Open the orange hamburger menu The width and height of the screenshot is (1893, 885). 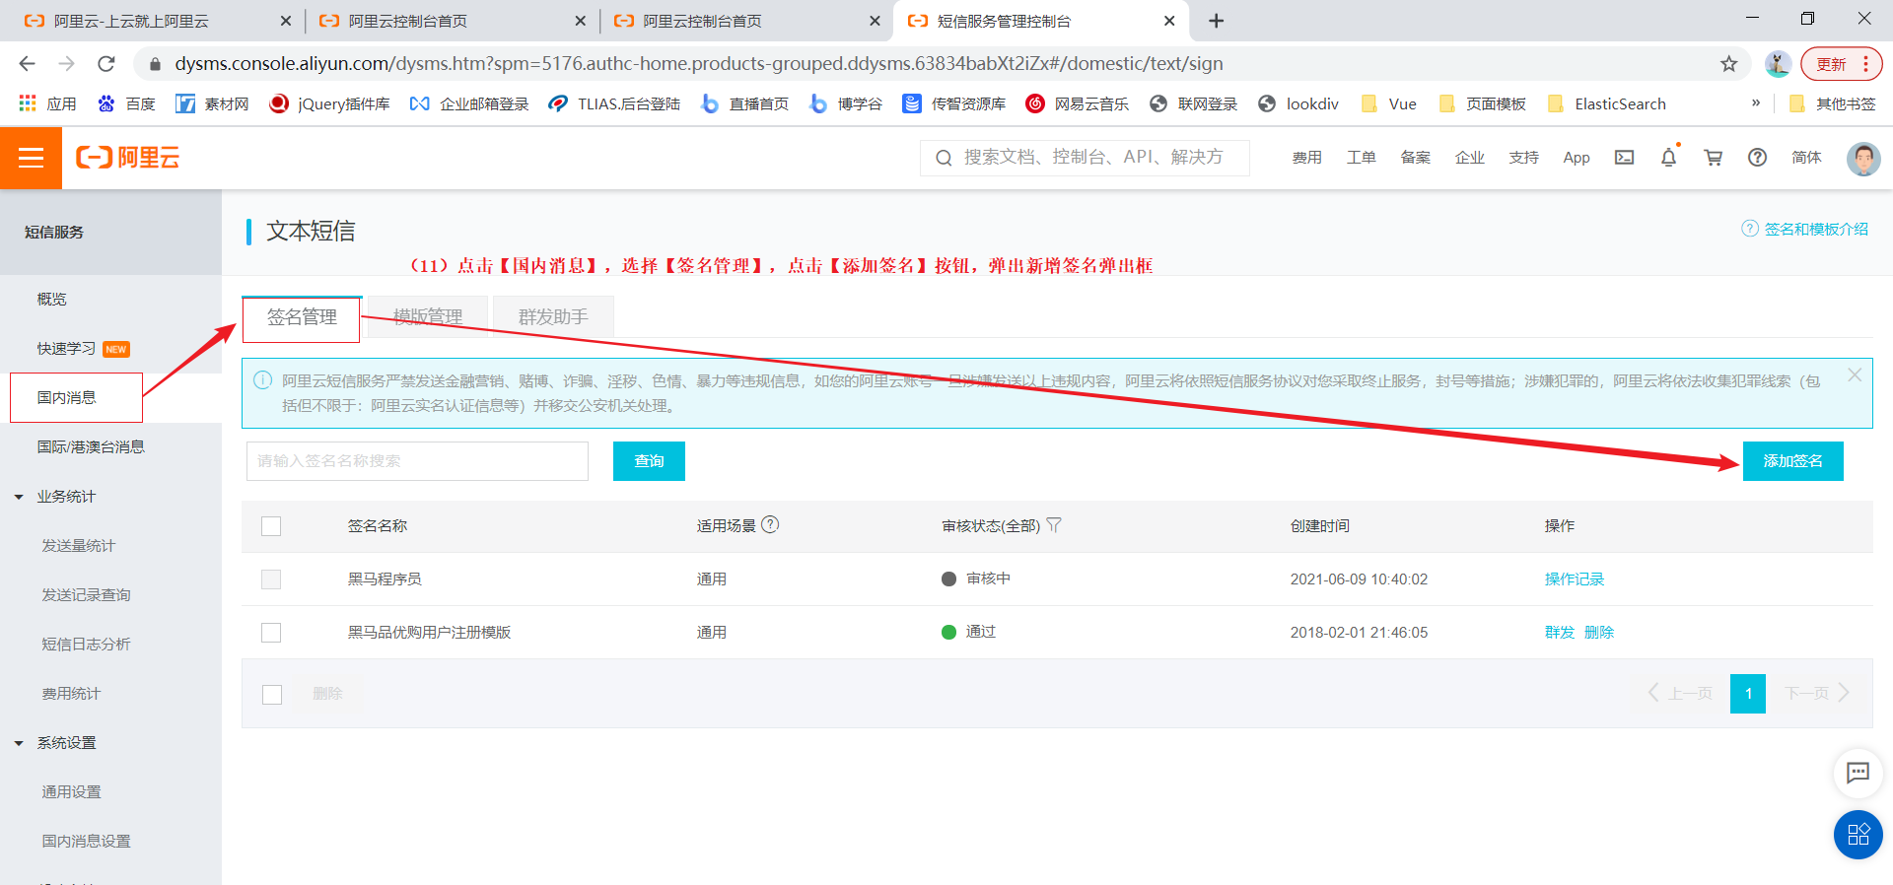coord(31,158)
